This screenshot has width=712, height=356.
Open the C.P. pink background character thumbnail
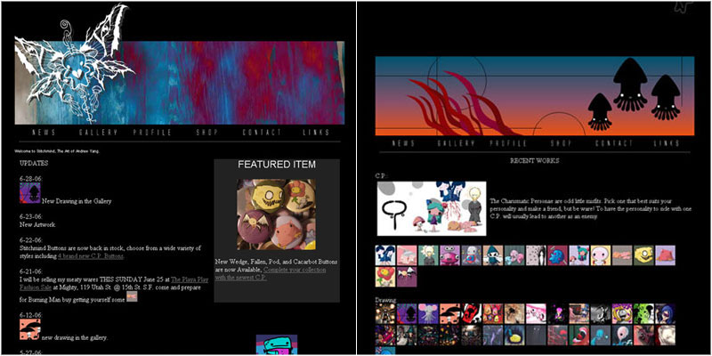(407, 255)
